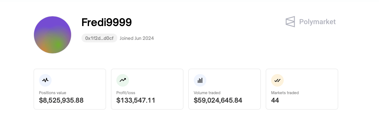The height and width of the screenshot is (118, 379).
Task: Click the 44 markets traded number
Action: coord(275,100)
